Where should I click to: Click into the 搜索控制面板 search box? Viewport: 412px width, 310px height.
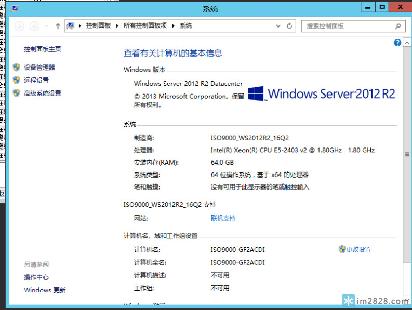click(348, 26)
